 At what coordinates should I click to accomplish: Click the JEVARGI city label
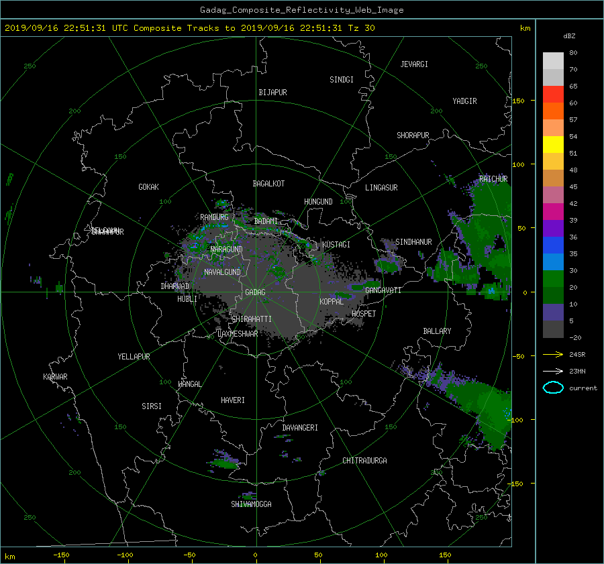pyautogui.click(x=414, y=64)
